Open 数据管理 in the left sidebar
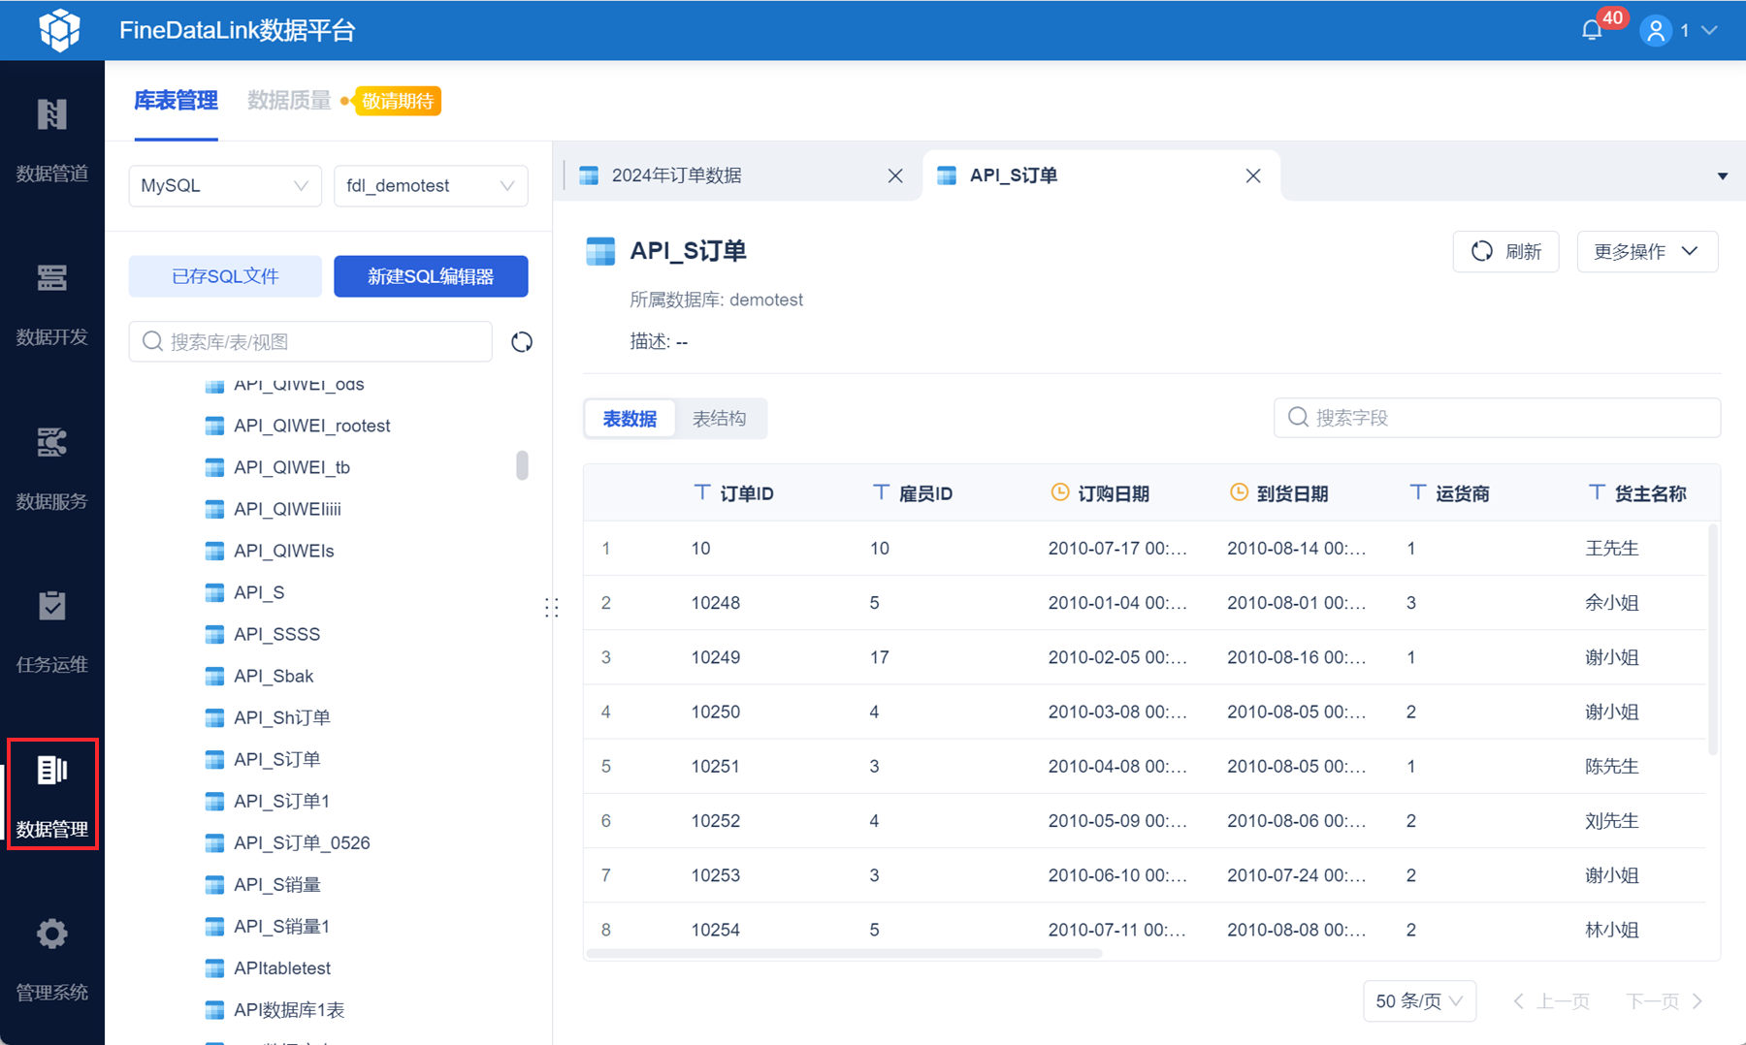The image size is (1746, 1045). [52, 795]
